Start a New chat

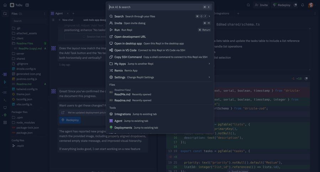(66, 20)
